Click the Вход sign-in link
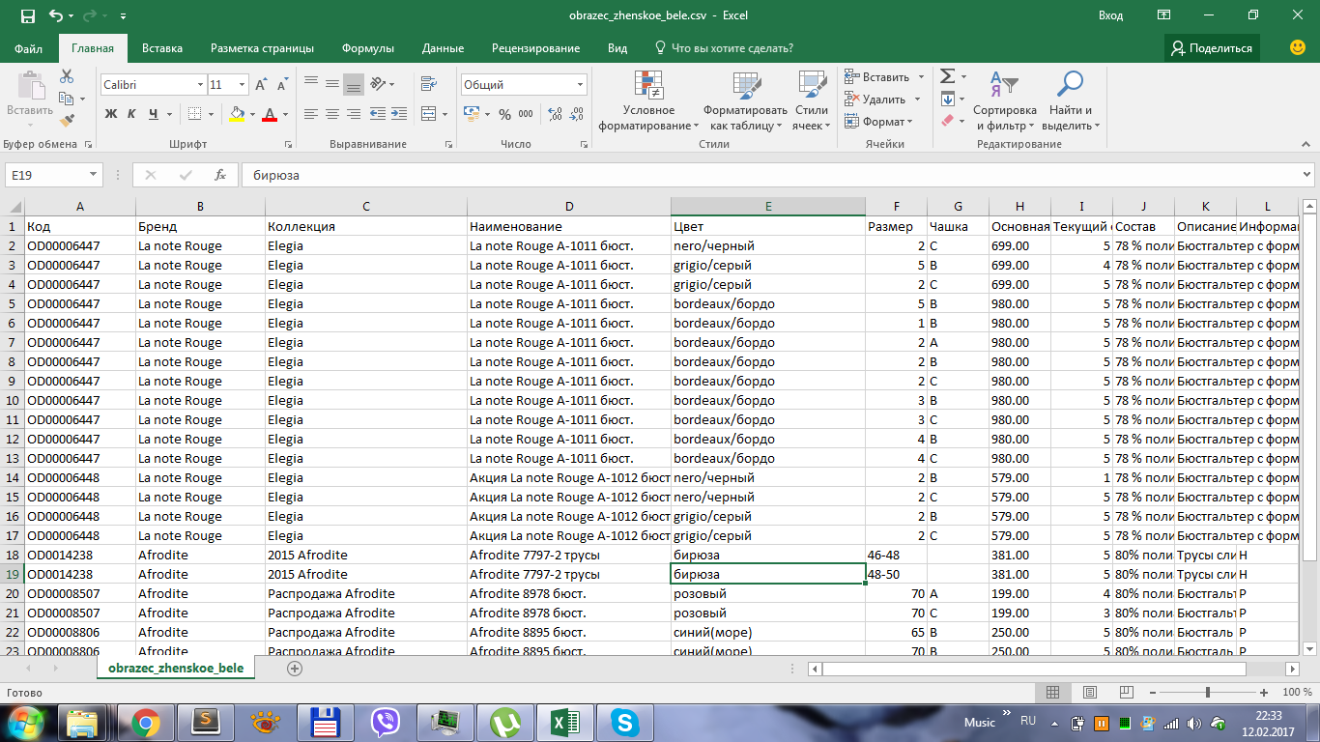 [1110, 15]
